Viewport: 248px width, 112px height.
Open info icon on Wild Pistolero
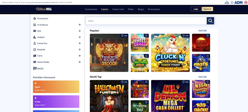208,82
